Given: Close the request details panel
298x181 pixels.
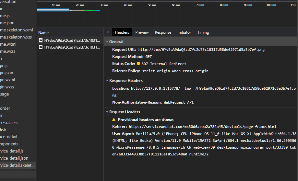Looking at the screenshot, I should (x=108, y=32).
